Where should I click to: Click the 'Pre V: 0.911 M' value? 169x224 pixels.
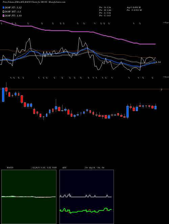[x=134, y=10]
